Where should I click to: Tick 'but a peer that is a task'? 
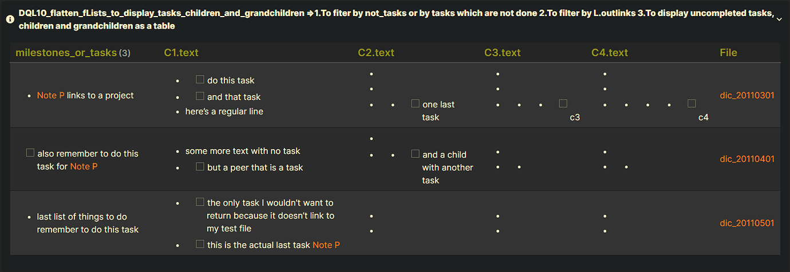point(200,166)
